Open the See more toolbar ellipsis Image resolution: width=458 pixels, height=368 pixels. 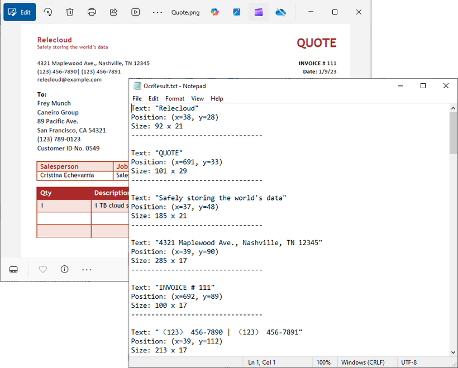click(x=158, y=12)
